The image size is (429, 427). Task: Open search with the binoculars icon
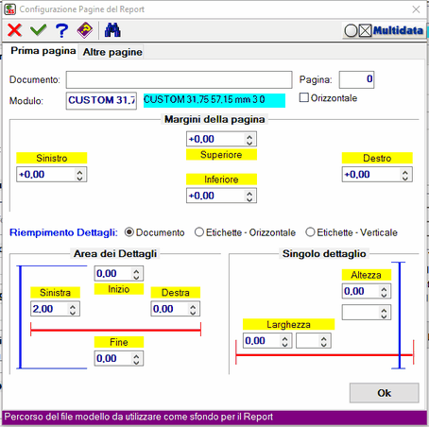click(x=112, y=30)
